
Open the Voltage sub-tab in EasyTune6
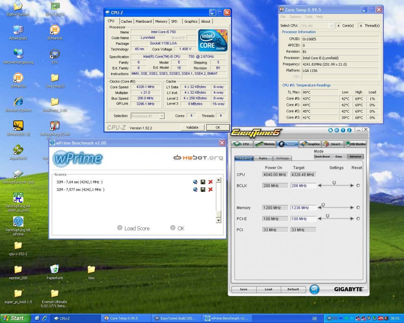pyautogui.click(x=282, y=158)
